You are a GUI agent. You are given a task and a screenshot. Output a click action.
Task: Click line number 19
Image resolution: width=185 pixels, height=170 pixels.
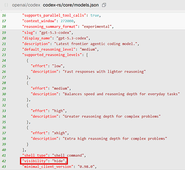pos(4,33)
